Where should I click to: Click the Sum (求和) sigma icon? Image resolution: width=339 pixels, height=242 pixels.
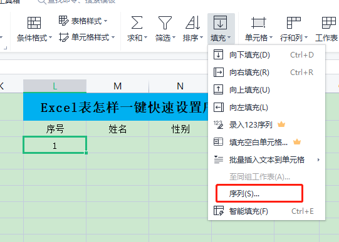137,23
